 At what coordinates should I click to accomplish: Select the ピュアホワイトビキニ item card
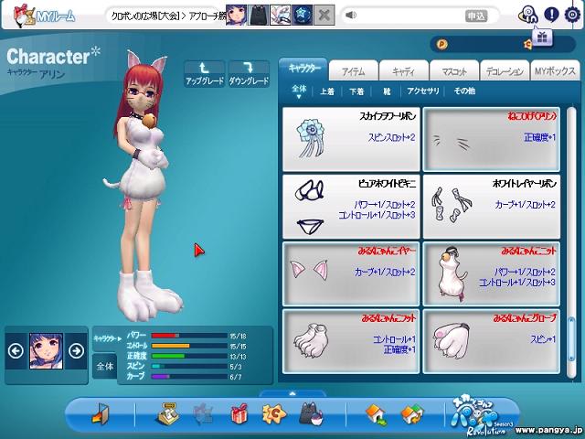pyautogui.click(x=351, y=207)
